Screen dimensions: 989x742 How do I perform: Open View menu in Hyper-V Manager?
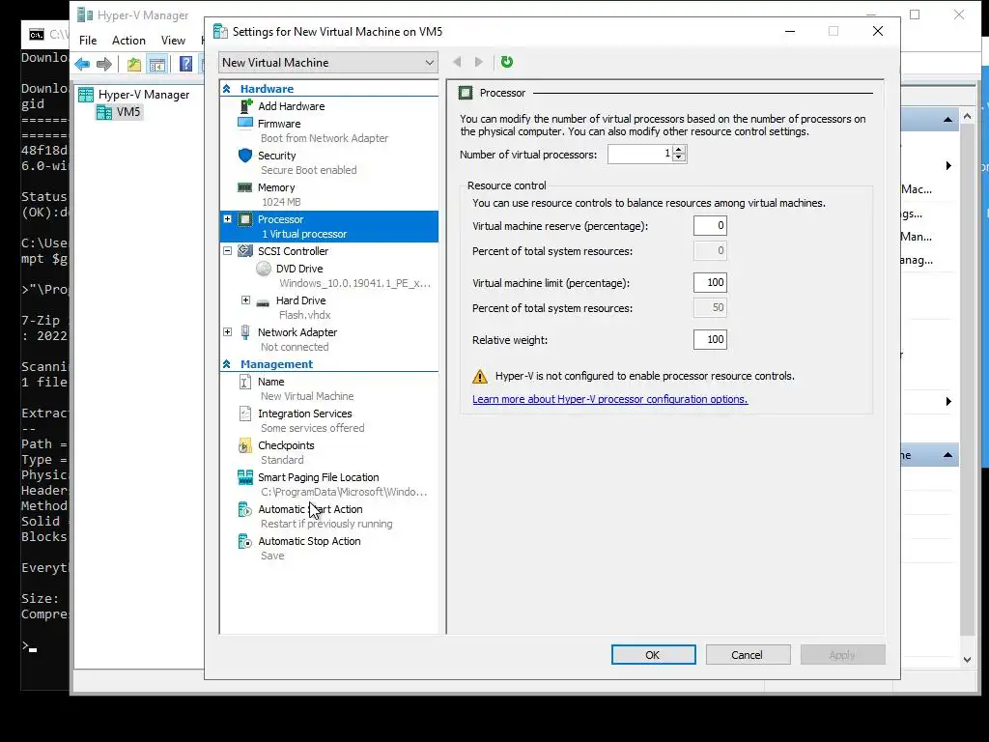coord(173,41)
